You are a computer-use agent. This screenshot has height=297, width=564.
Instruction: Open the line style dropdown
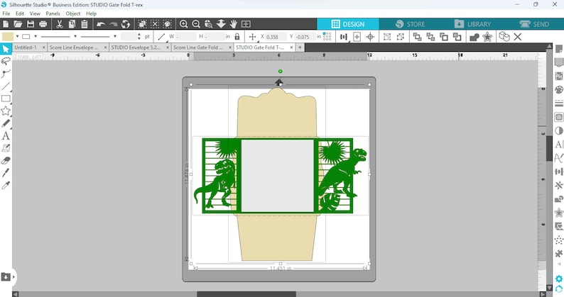tap(75, 36)
